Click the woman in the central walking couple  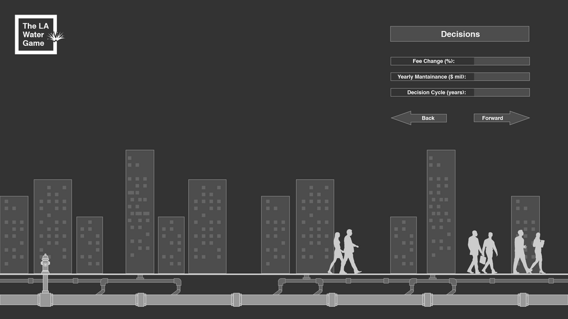point(337,252)
